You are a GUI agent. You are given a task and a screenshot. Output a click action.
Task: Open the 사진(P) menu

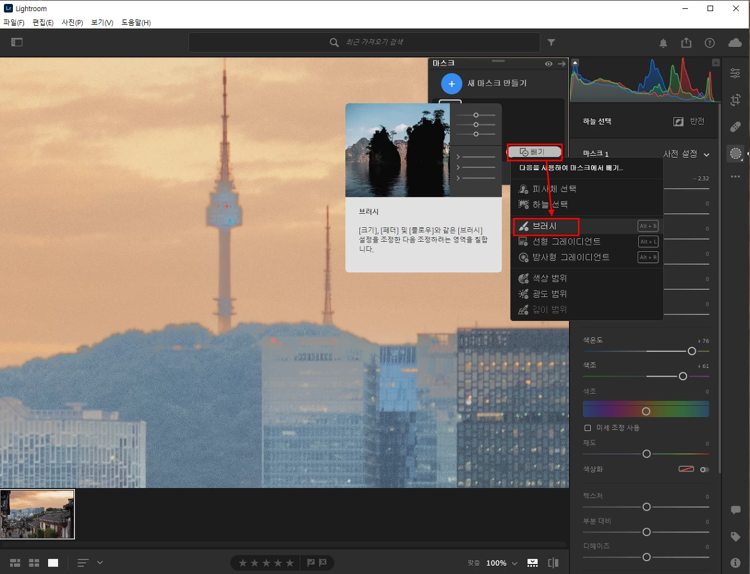coord(72,22)
